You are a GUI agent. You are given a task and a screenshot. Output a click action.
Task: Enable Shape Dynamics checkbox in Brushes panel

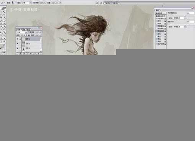tap(157, 18)
